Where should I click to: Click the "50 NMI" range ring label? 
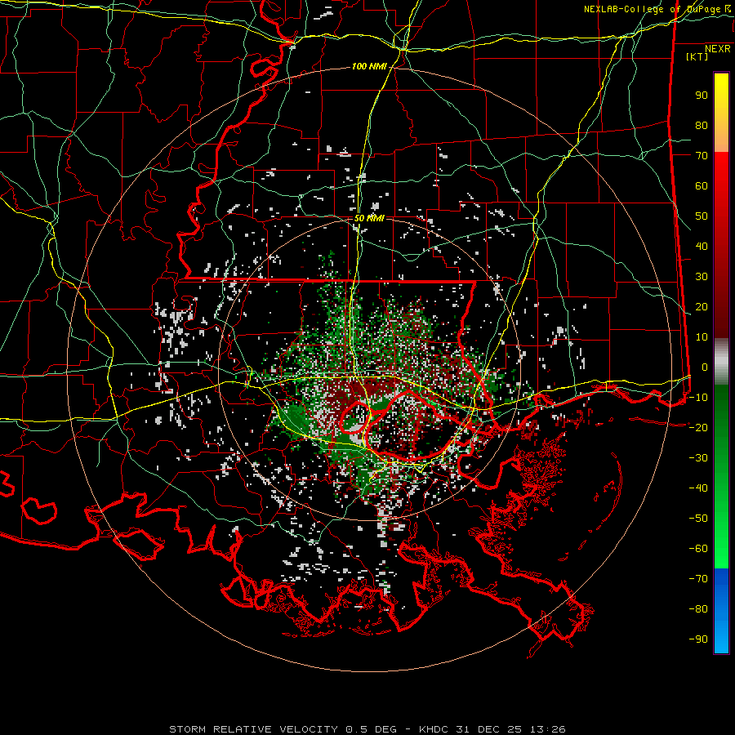click(x=369, y=218)
